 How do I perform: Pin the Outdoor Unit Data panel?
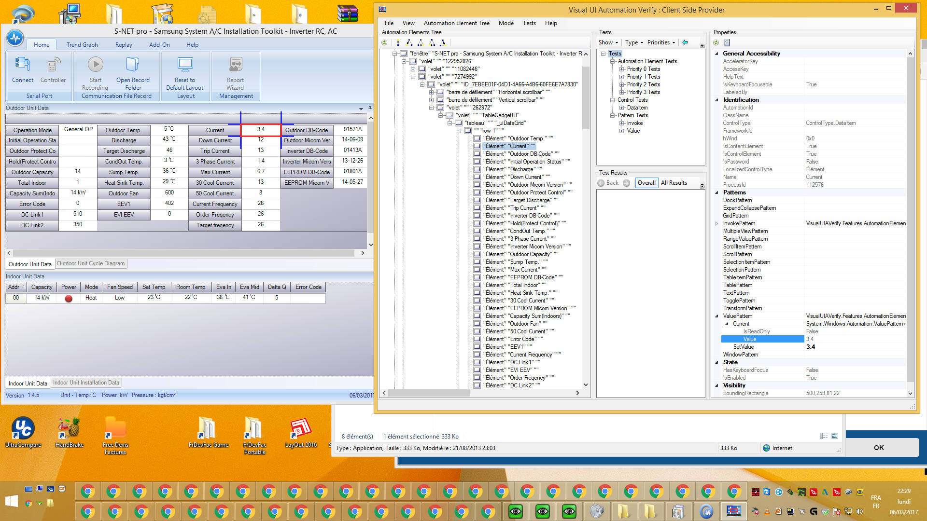coord(370,108)
